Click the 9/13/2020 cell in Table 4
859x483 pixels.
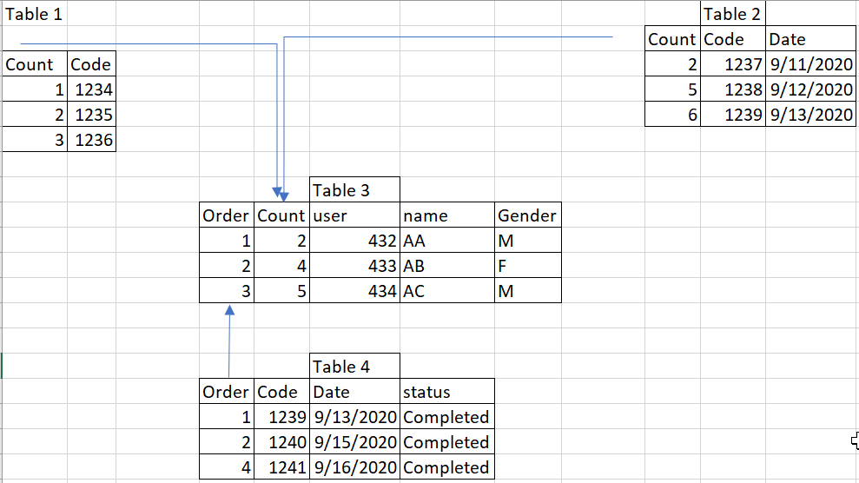[354, 417]
